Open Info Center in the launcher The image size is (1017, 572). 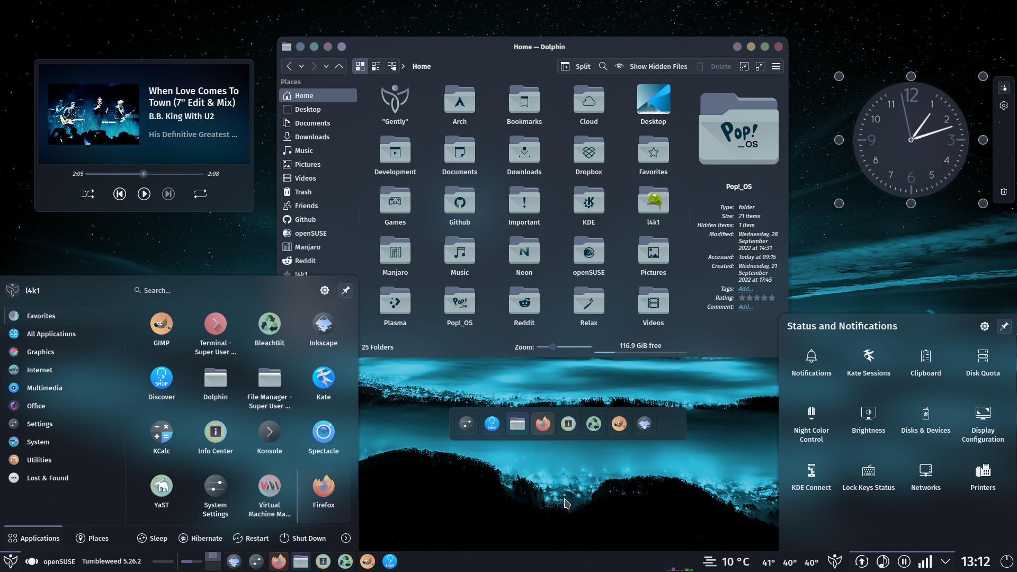click(215, 437)
